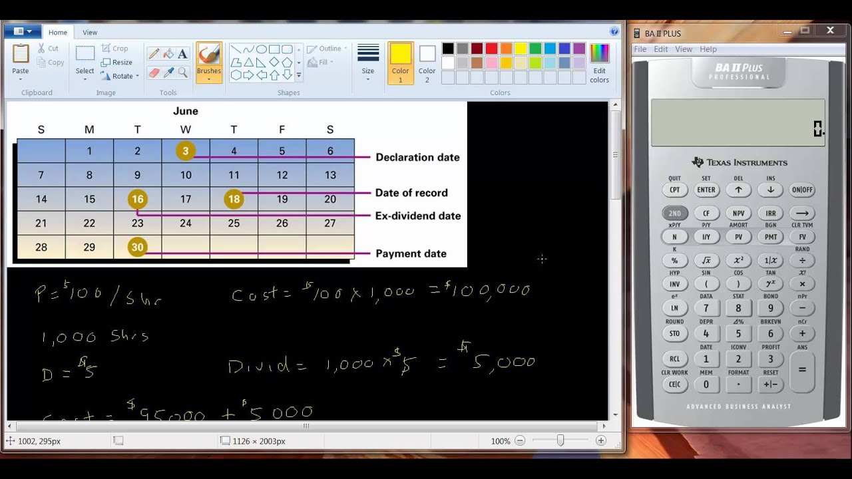Click the horizontal scrollbar of Paint canvas
852x479 pixels.
tap(306, 426)
